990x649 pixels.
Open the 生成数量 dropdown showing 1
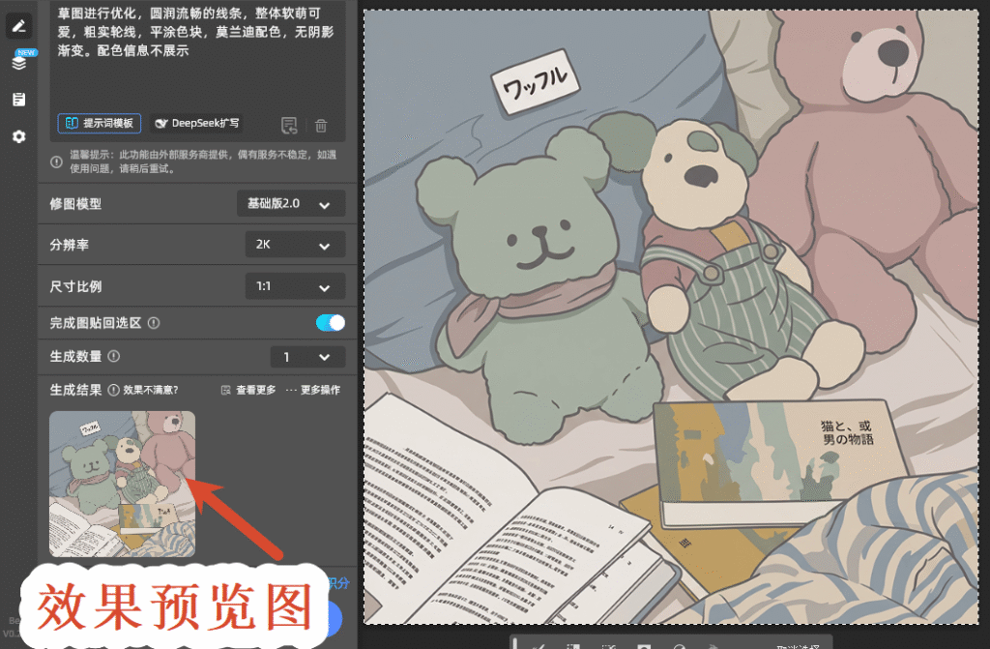[307, 357]
